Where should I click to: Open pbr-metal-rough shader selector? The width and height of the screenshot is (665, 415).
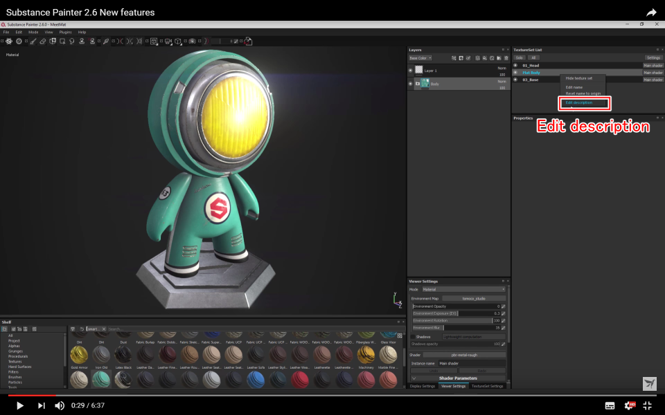point(464,355)
